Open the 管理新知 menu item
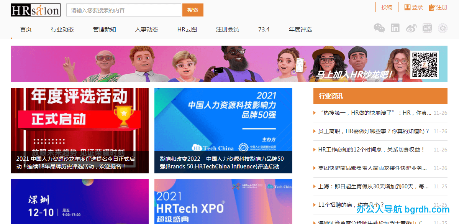This screenshot has width=459, height=224. click(104, 29)
